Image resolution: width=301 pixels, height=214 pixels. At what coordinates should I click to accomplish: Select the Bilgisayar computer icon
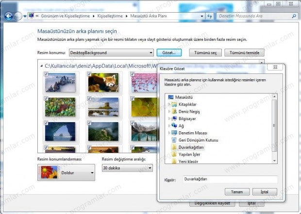point(174,118)
